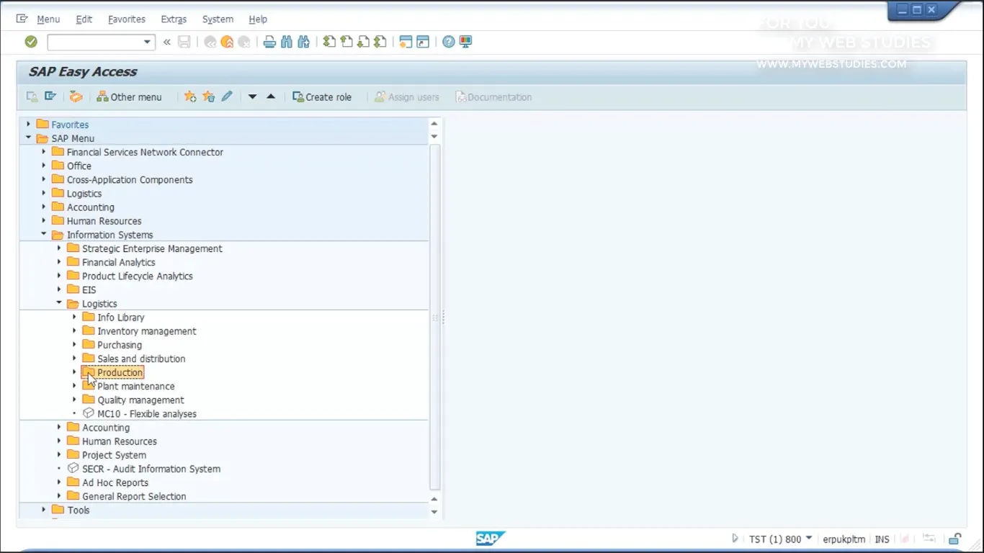Click the Find Next binoculars icon
The width and height of the screenshot is (984, 553).
(x=304, y=42)
